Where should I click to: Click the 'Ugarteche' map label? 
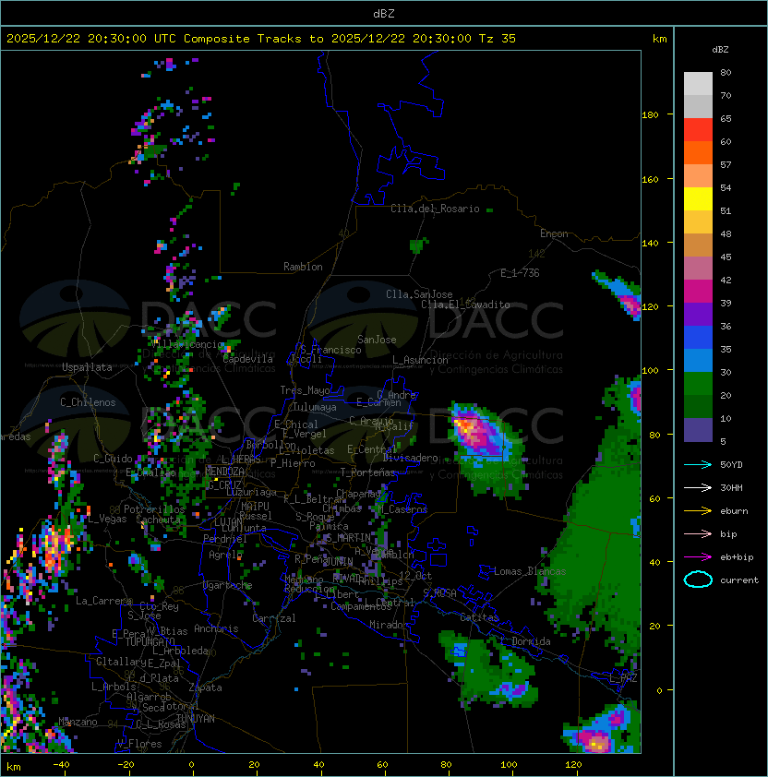pyautogui.click(x=228, y=585)
